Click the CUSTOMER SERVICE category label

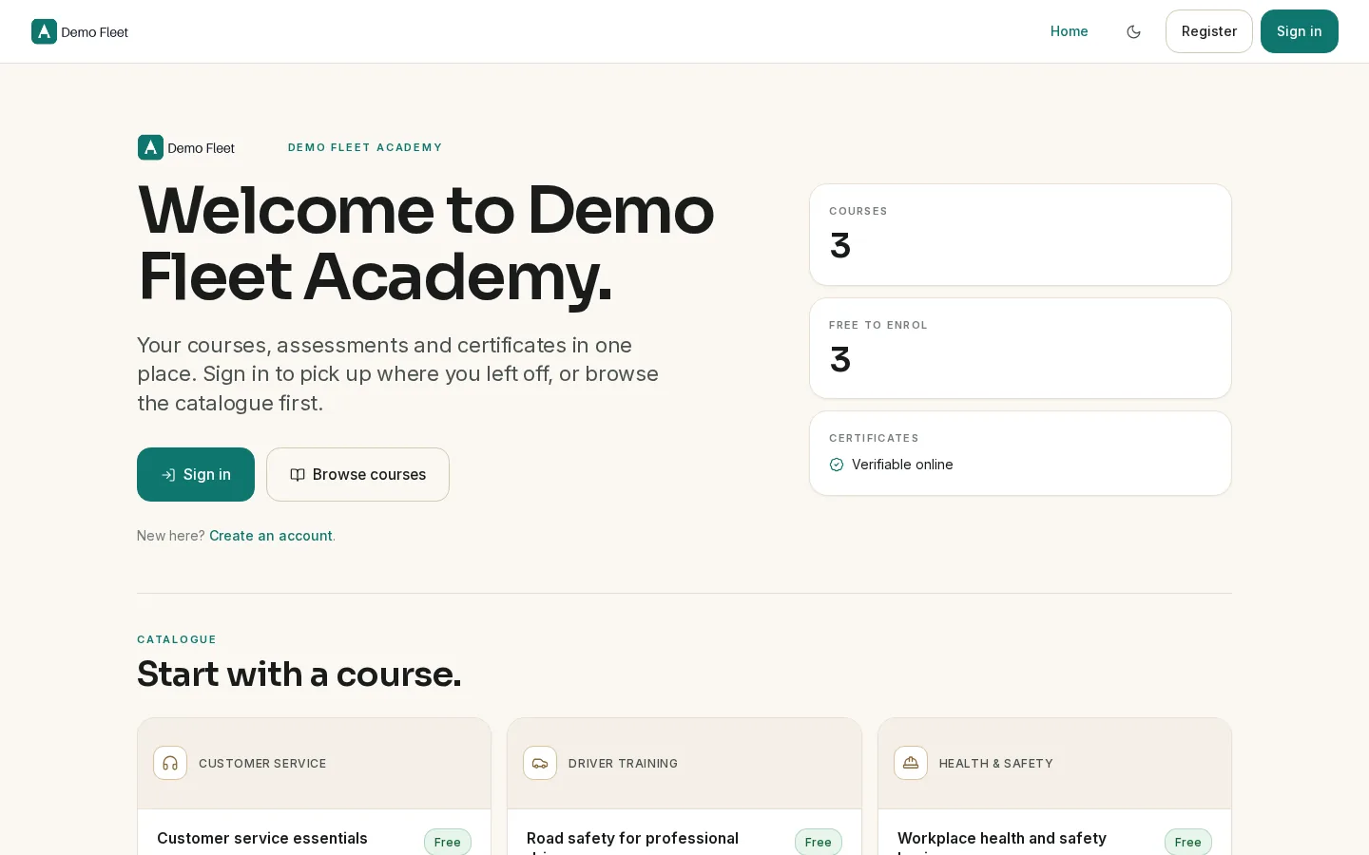[x=262, y=764]
